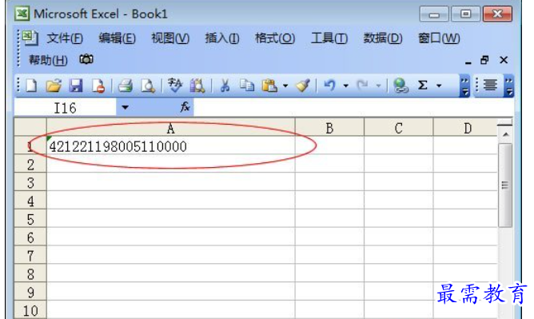Open the 数据(D) menu
Image resolution: width=534 pixels, height=319 pixels.
point(383,38)
